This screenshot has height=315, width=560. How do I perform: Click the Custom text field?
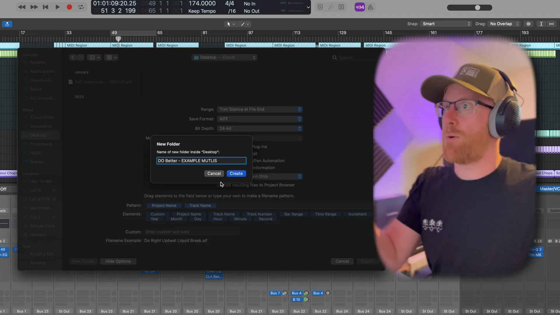tap(192, 232)
